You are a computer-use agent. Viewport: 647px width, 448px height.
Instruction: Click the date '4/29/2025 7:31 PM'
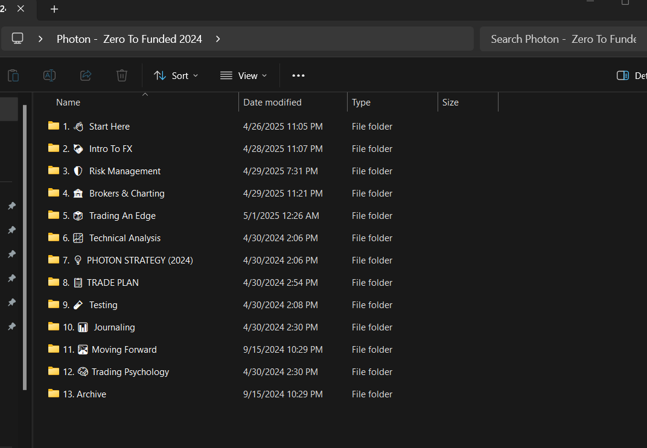pos(280,171)
